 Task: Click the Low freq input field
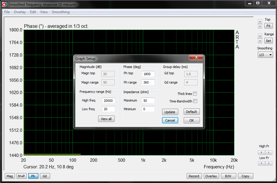(x=108, y=109)
